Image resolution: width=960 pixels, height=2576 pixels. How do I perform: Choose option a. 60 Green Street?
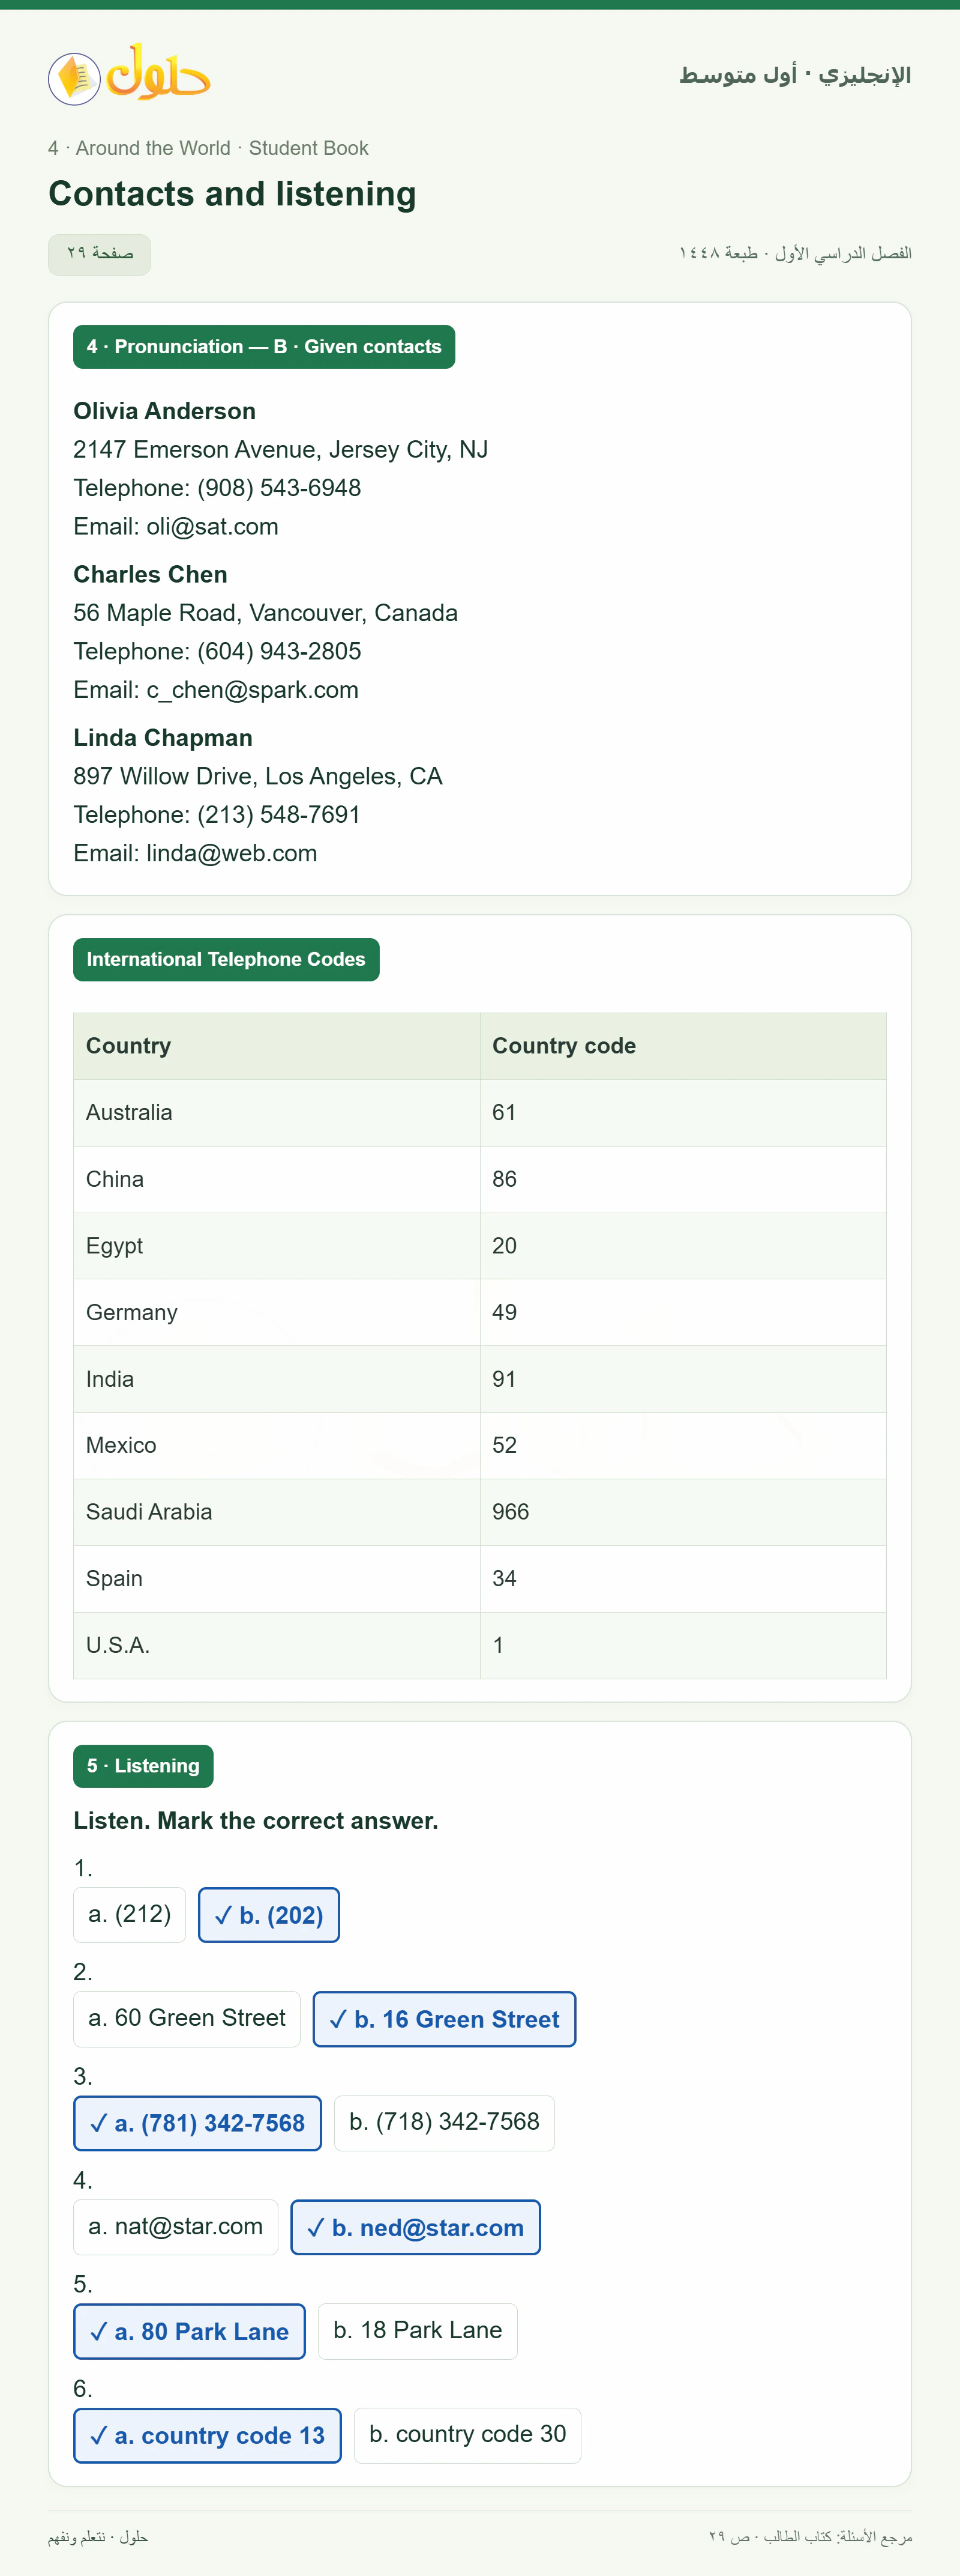[187, 2018]
